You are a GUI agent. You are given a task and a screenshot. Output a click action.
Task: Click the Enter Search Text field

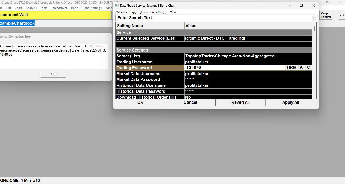point(213,18)
